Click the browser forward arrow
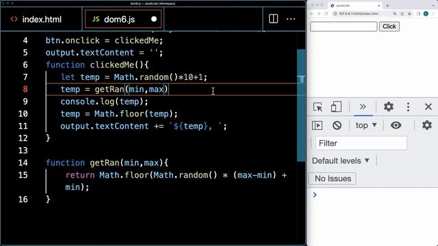Viewport: 438px width, 246px height. click(319, 14)
